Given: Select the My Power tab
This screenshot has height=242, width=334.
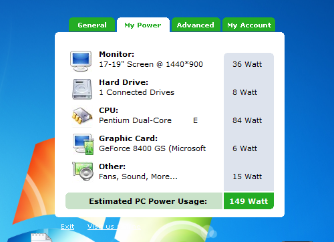Looking at the screenshot, I should [x=143, y=25].
